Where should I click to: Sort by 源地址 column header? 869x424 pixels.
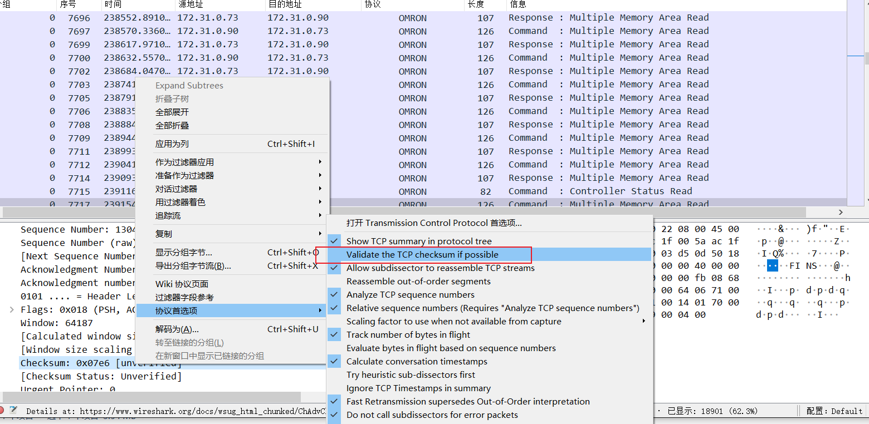pos(219,4)
